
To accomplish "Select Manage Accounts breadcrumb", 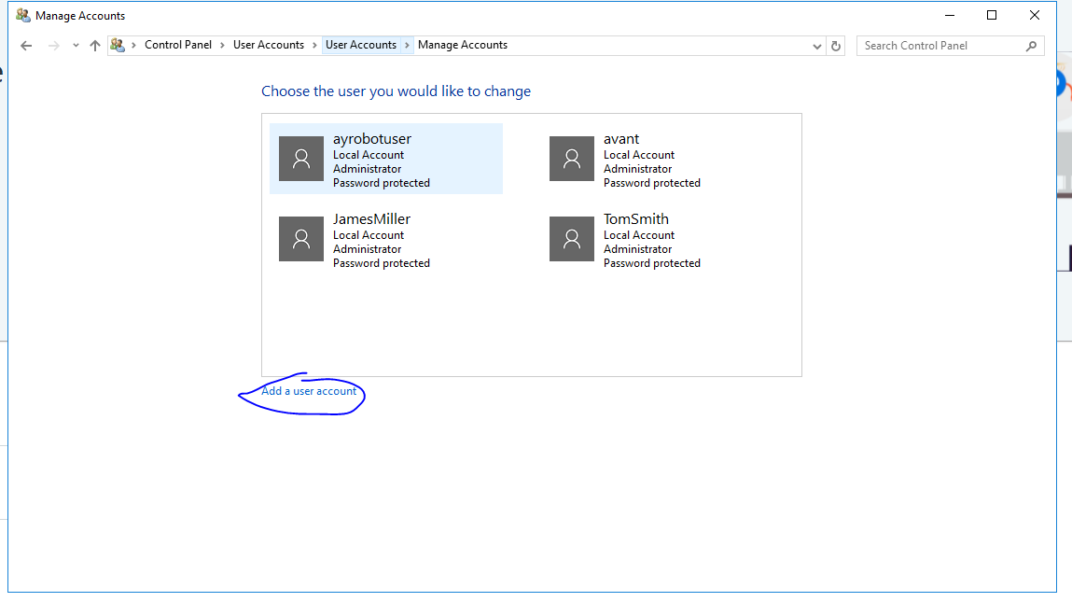I will (463, 45).
